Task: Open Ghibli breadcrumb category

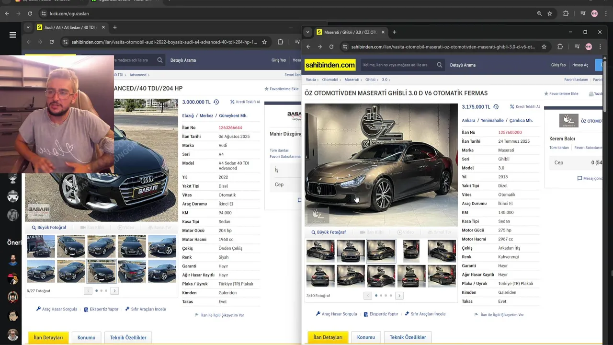Action: 370,80
